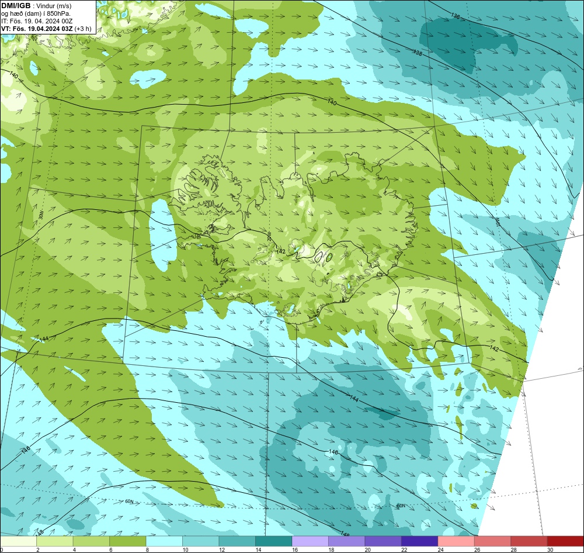584x553 pixels.
Task: Click the legend scale value 26
Action: [477, 549]
